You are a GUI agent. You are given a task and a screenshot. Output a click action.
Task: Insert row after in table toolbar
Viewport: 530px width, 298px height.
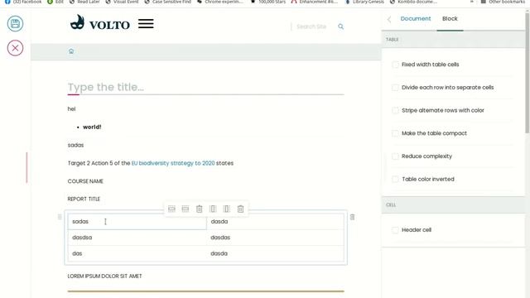click(x=185, y=209)
